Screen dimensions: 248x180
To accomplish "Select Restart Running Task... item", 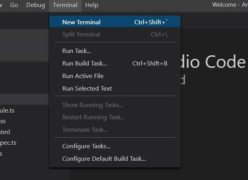I will click(x=94, y=117).
